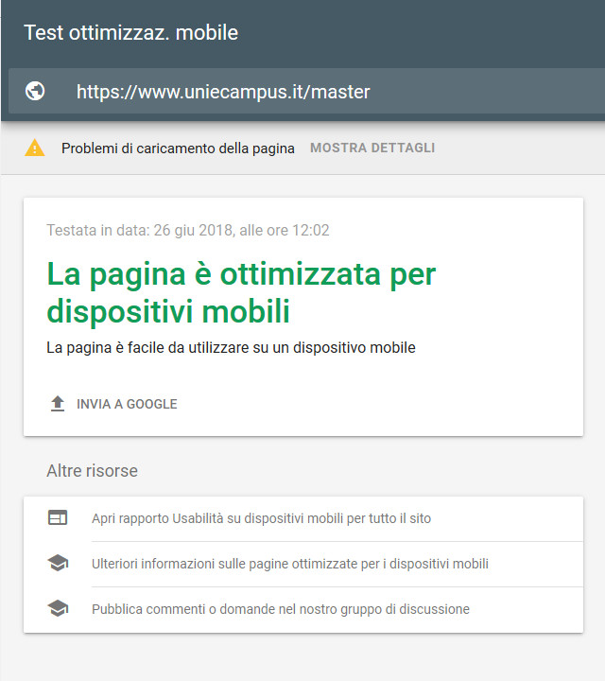Open Ulteriori informazioni sulle pagine ottimizzate link
The width and height of the screenshot is (605, 681).
point(290,564)
